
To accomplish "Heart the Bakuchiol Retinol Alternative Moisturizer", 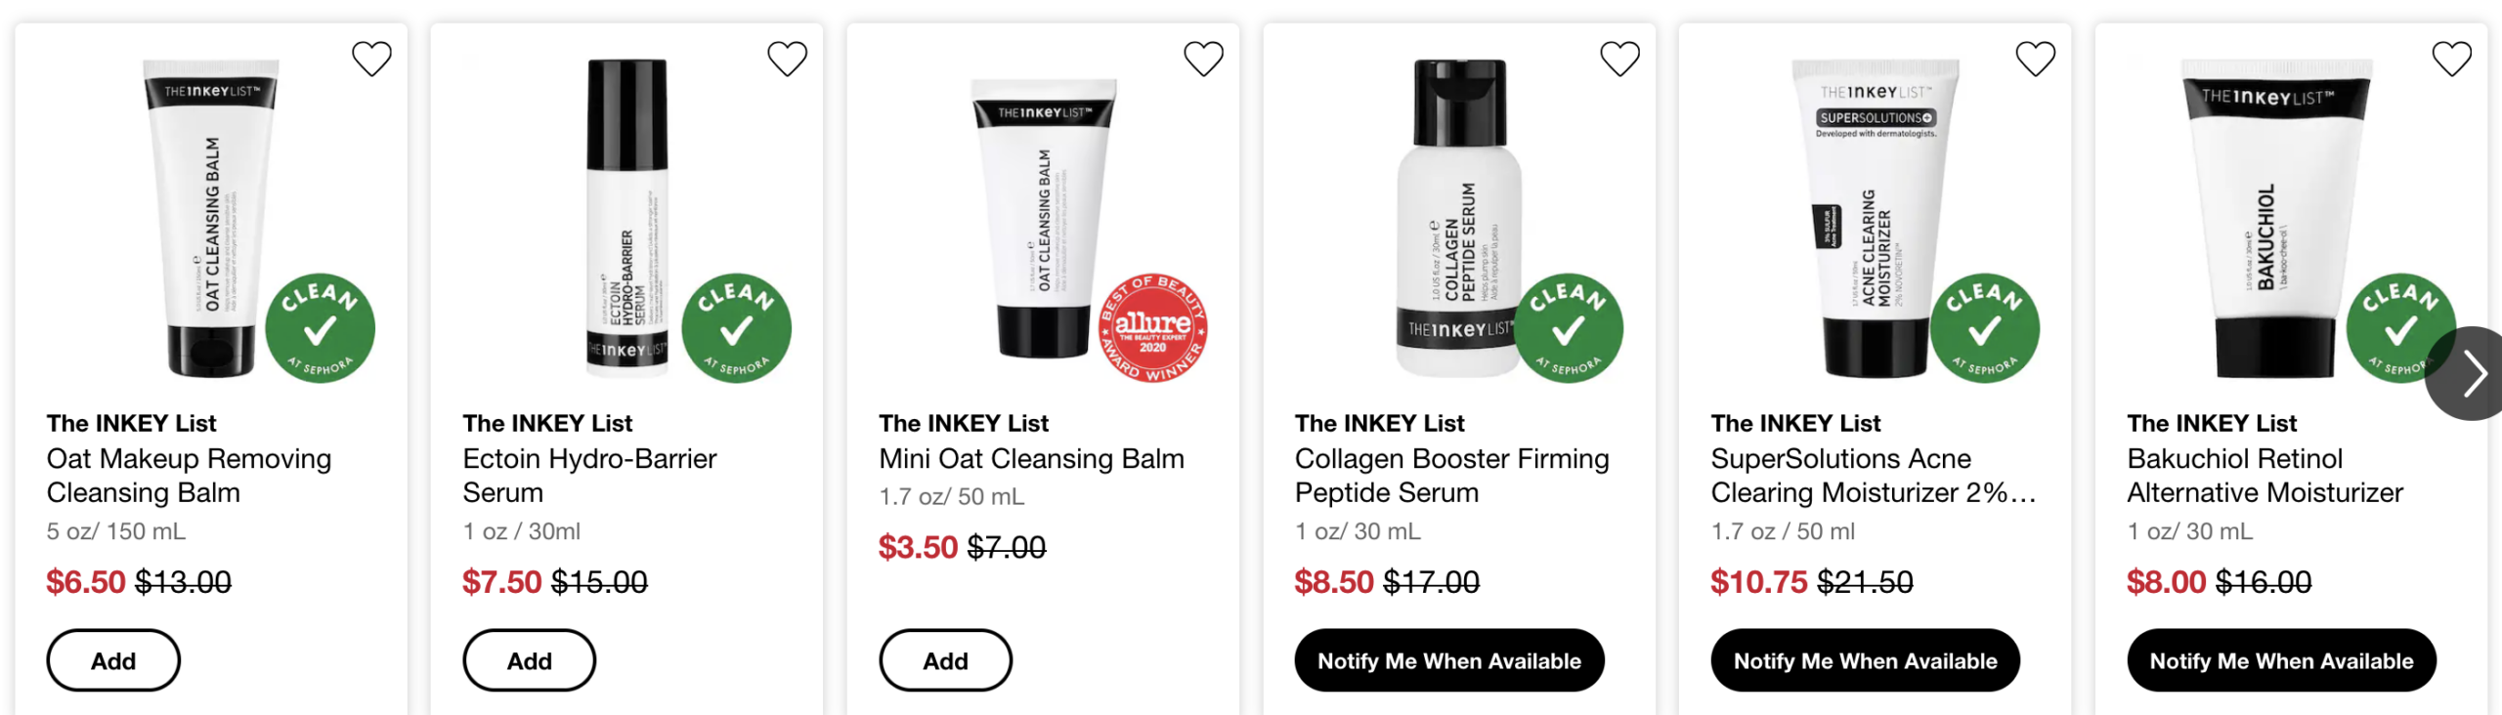I will [2451, 59].
